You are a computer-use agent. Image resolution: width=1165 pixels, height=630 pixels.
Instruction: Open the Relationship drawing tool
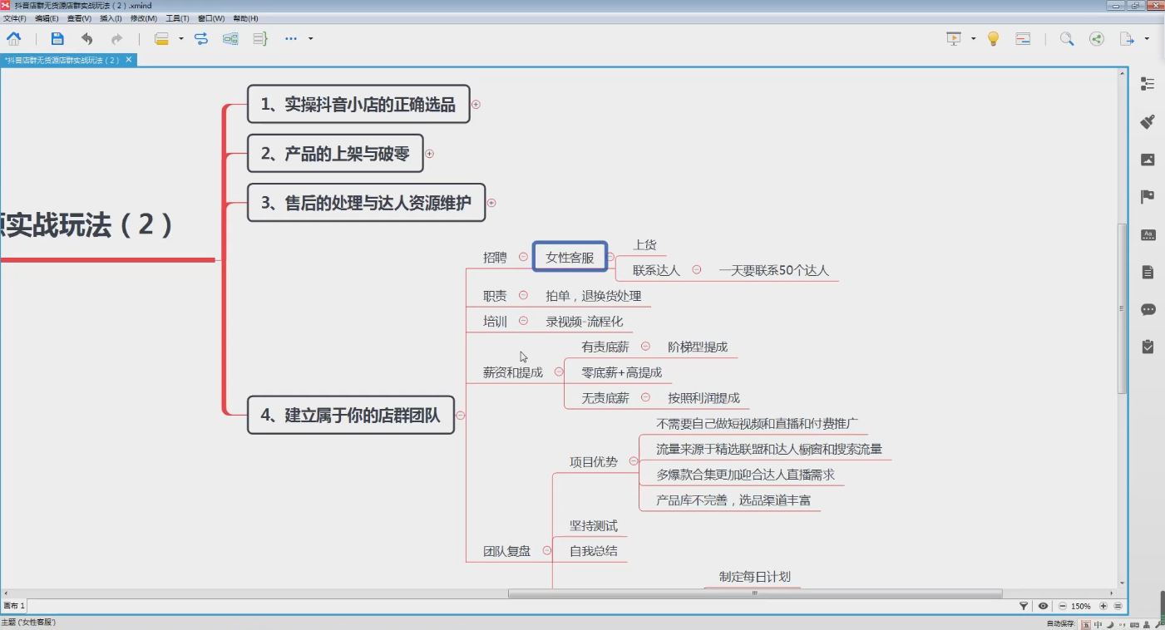click(x=201, y=38)
